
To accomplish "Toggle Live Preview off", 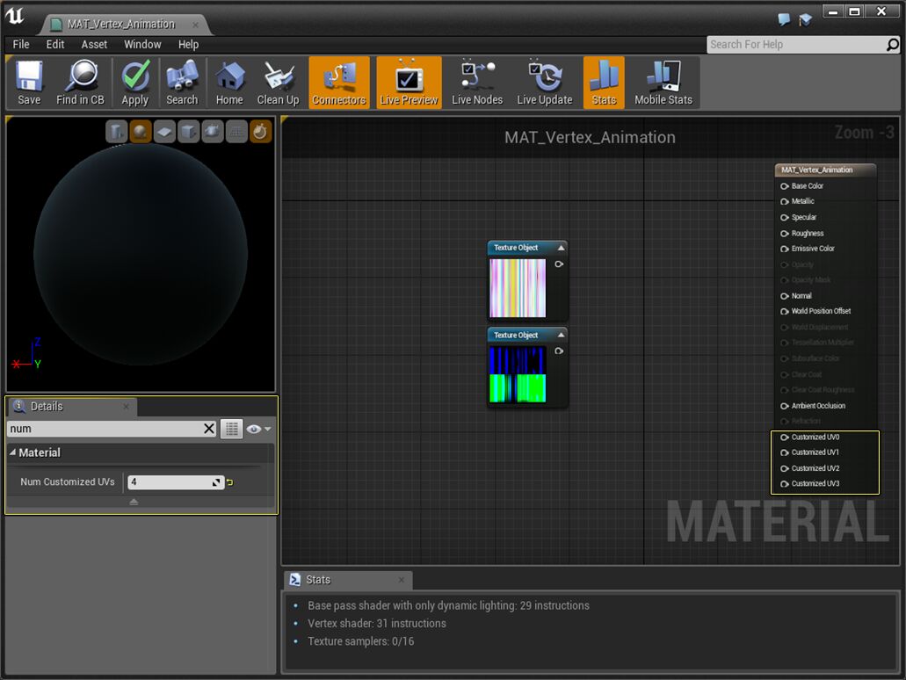I will pyautogui.click(x=409, y=82).
